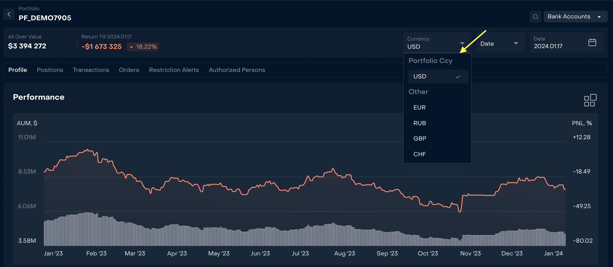Go to the Orders tab
Screen dimensions: 613x267
[x=129, y=70]
